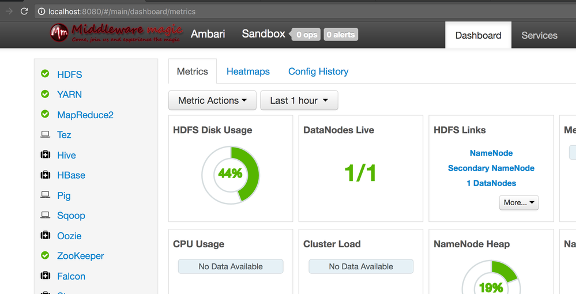Open the Metric Actions dropdown

(212, 100)
